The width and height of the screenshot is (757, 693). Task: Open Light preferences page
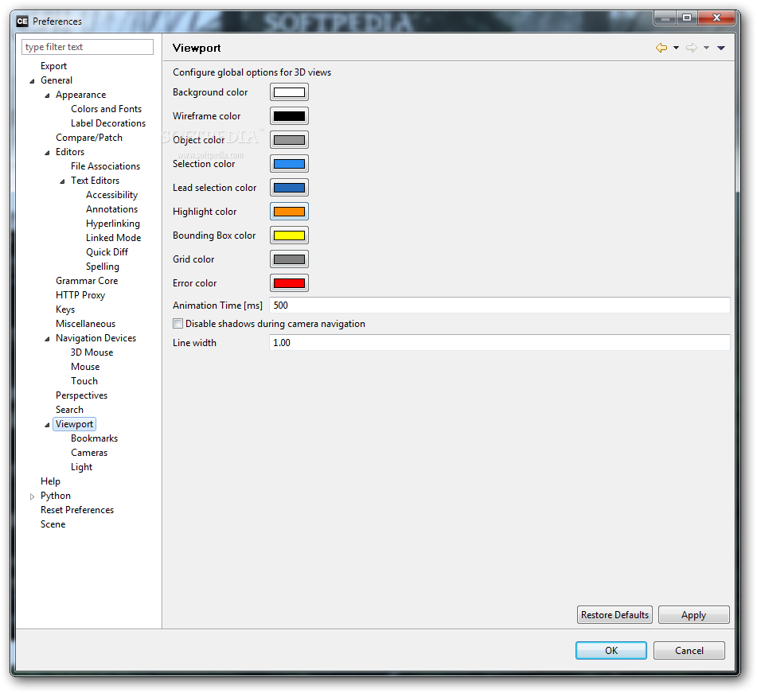point(81,467)
